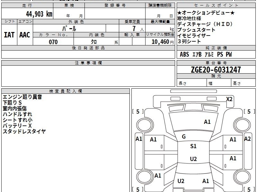Viewport: 257px width, 192px height.
Task: Select the 走行 column header
Action: (27, 5)
